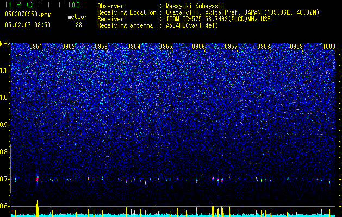The height and width of the screenshot is (217, 342).
Task: Click the tallest yellow power peak near 0951
Action: coord(37,208)
